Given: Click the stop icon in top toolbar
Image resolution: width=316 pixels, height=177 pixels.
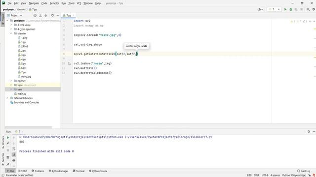Looking at the screenshot, I should pyautogui.click(x=302, y=9).
